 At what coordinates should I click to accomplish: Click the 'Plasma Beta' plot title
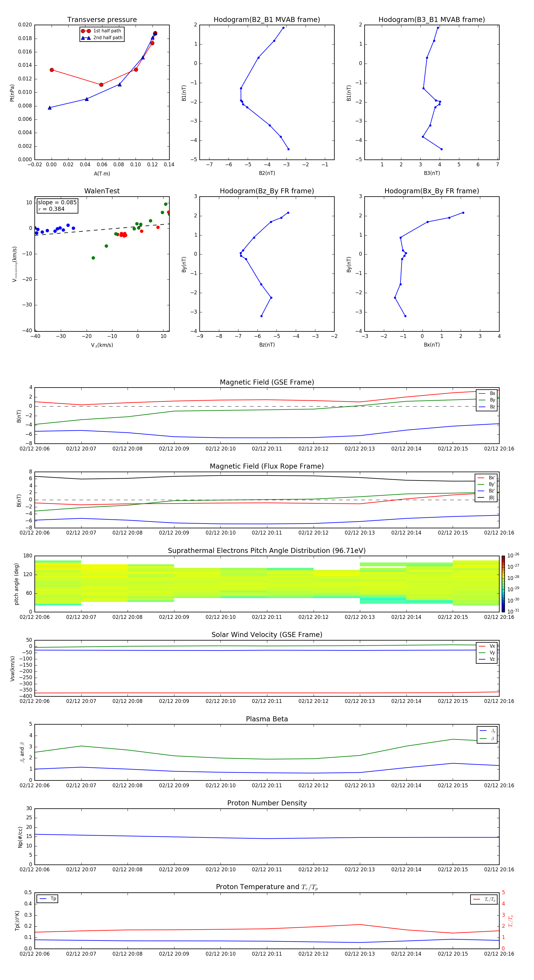(x=267, y=719)
